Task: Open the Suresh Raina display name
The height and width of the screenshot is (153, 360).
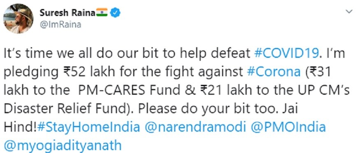Action: click(x=67, y=13)
